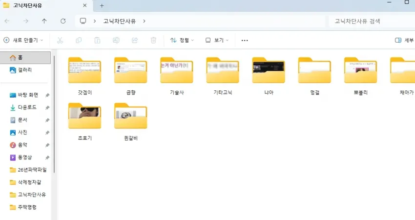Expand chevron after 고닉차단사유 in address bar

[x=144, y=21]
